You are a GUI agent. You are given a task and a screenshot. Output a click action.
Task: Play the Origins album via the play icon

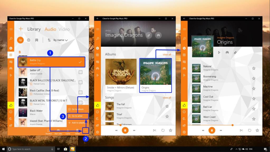pos(219,53)
